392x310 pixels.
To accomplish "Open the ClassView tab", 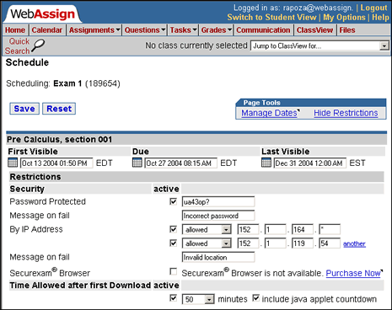I will click(314, 30).
